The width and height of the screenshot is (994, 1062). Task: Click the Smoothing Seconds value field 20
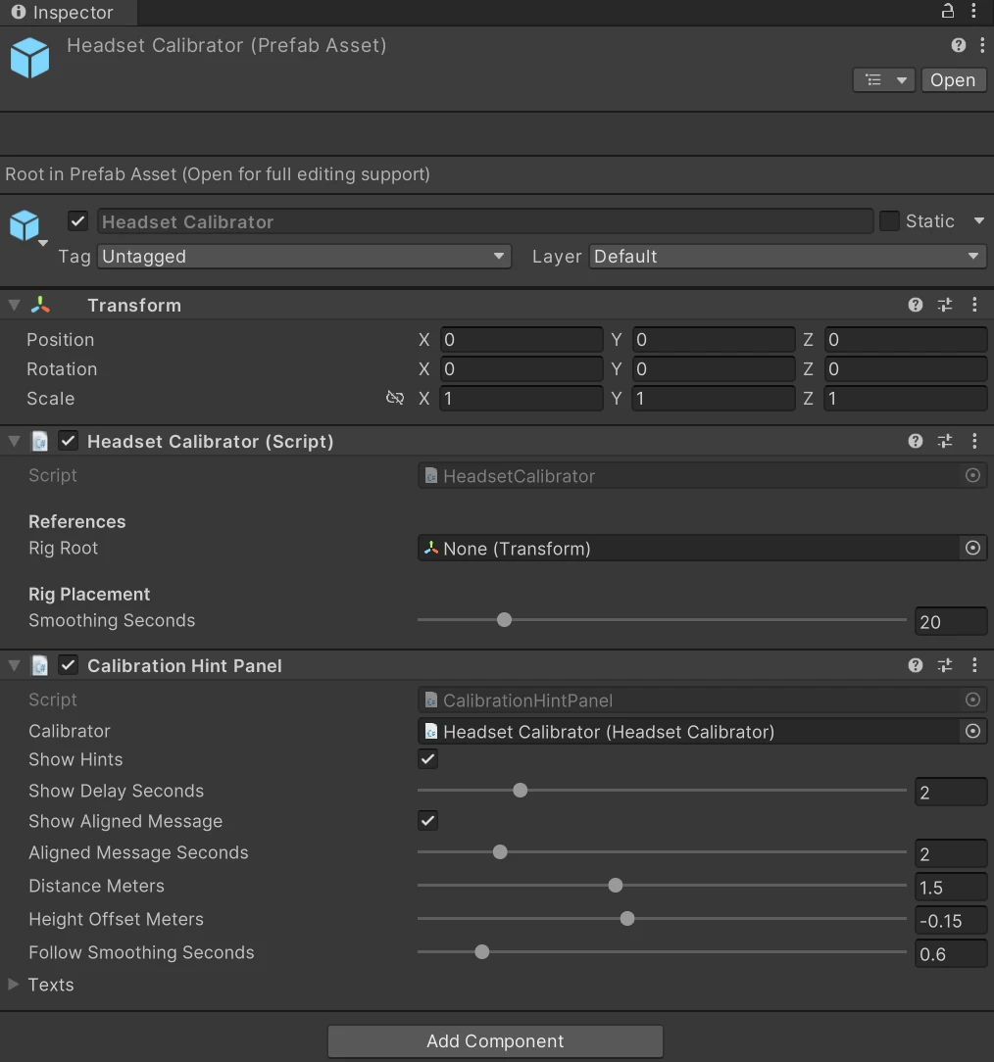(951, 622)
